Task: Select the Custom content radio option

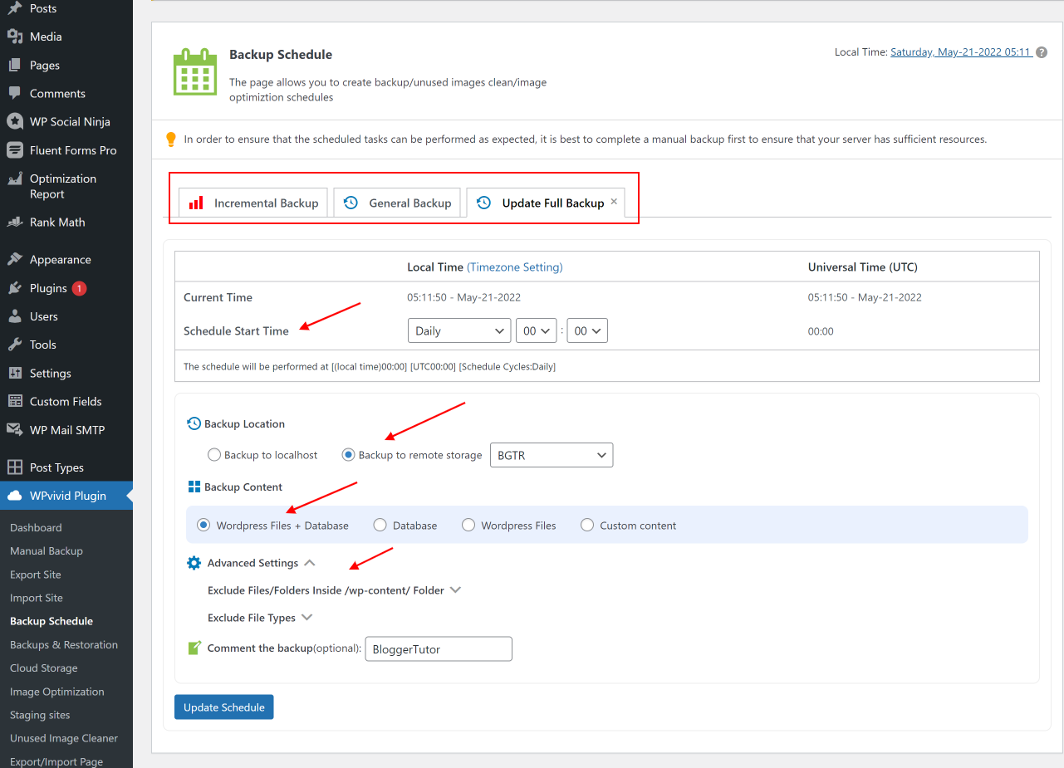Action: point(587,525)
